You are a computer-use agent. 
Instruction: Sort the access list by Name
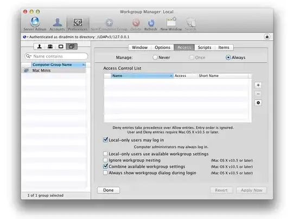tap(142, 75)
